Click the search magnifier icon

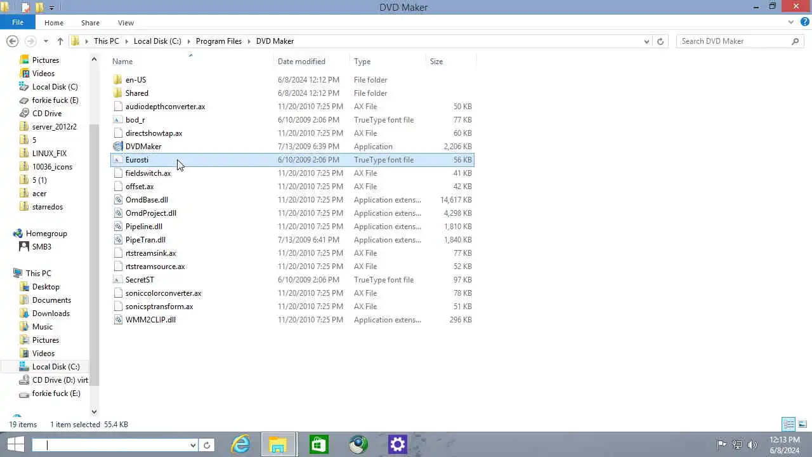[x=795, y=41]
